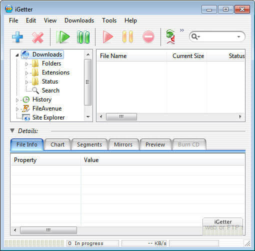255x251 pixels.
Task: Expand the Status tree node
Action: coord(26,82)
